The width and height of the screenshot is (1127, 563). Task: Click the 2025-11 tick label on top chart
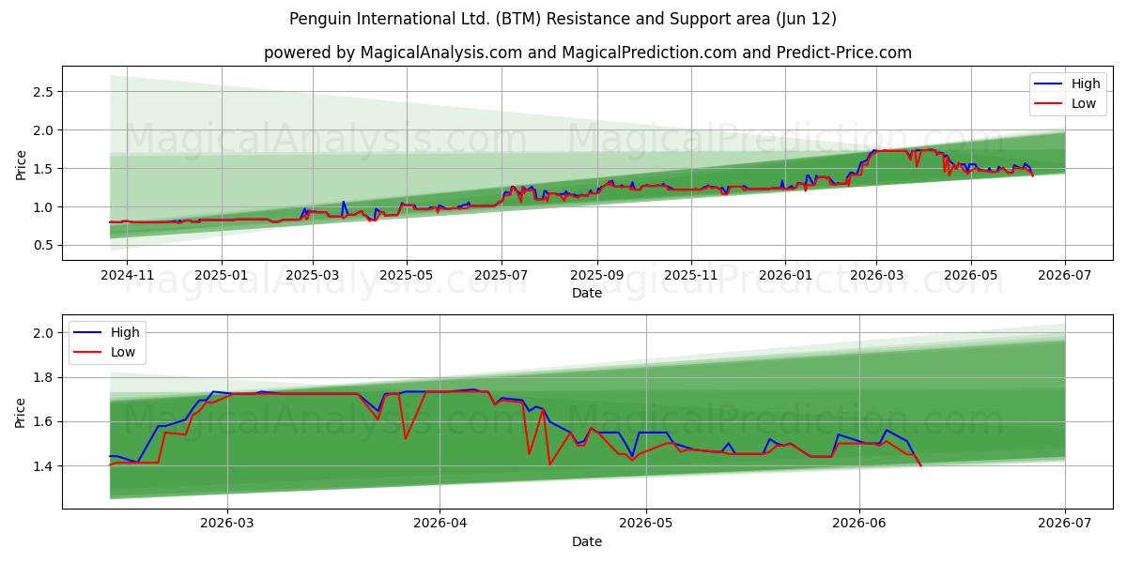[x=691, y=276]
